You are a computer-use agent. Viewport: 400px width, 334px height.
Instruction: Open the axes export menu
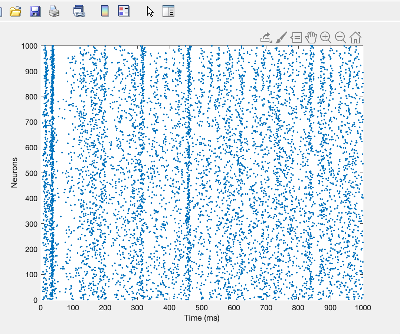click(x=266, y=37)
